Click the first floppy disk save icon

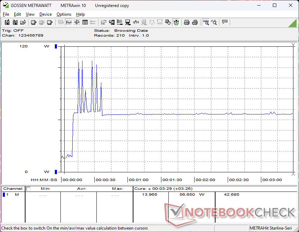[7, 22]
